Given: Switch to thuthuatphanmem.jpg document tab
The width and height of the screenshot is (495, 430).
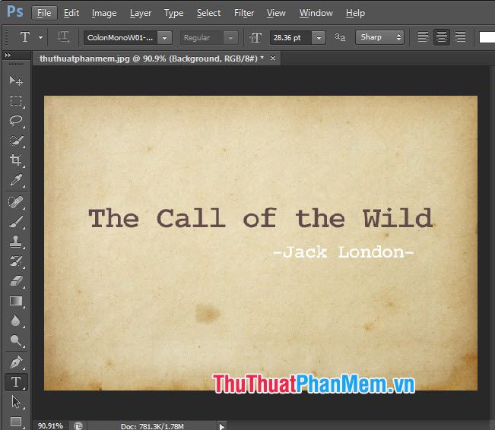Looking at the screenshot, I should (x=151, y=58).
